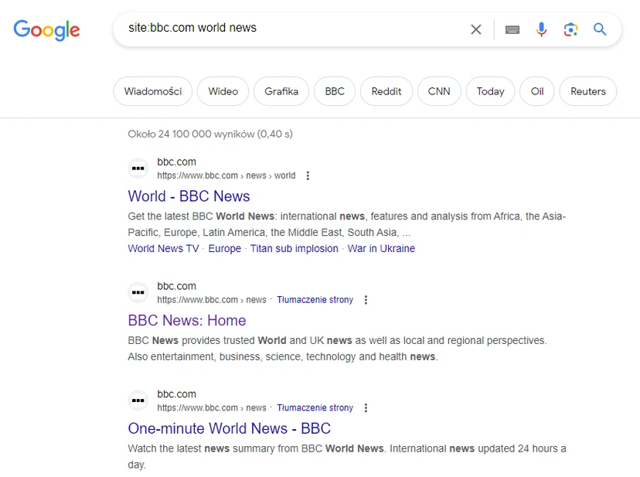Apply the Reddit filter chip
Image resolution: width=640 pixels, height=477 pixels.
[386, 91]
